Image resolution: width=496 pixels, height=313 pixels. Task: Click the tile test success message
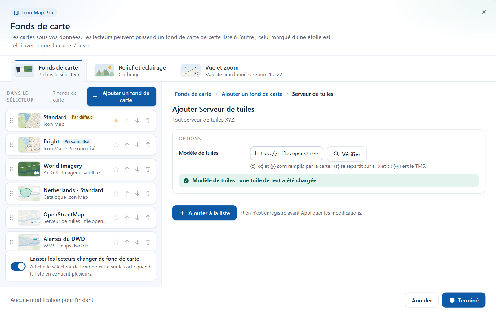[x=329, y=180]
